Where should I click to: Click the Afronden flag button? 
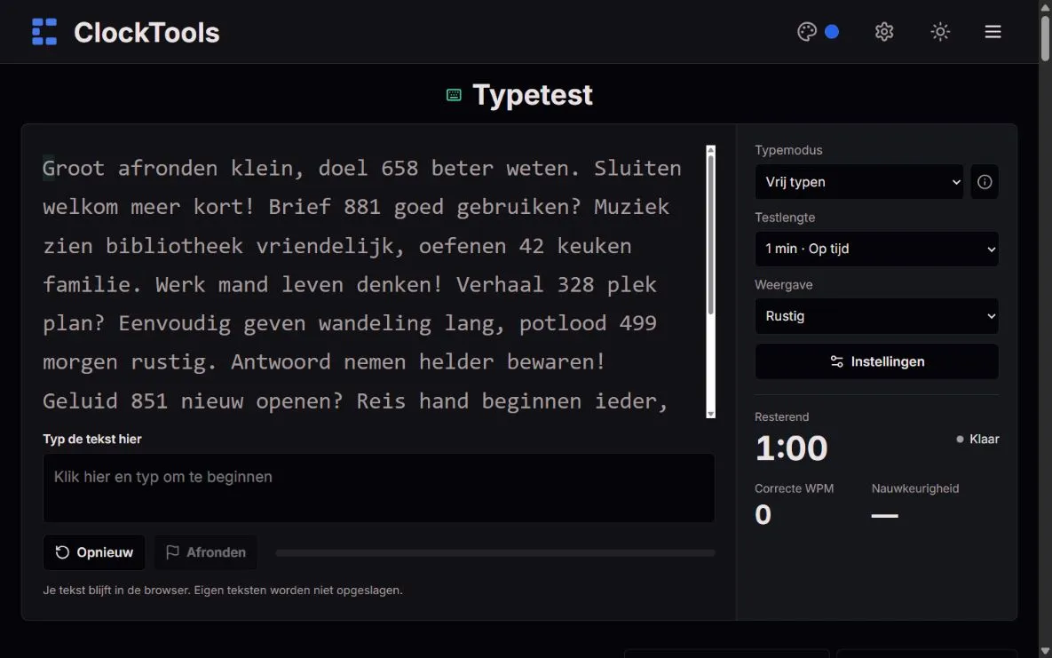[205, 552]
